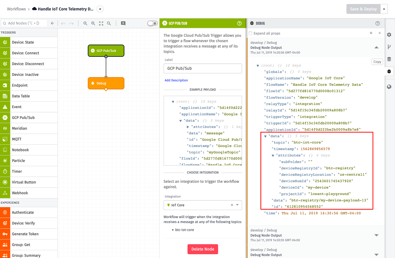Open the versions panel via the branch icon
Image resolution: width=395 pixels, height=258 pixels.
click(389, 46)
